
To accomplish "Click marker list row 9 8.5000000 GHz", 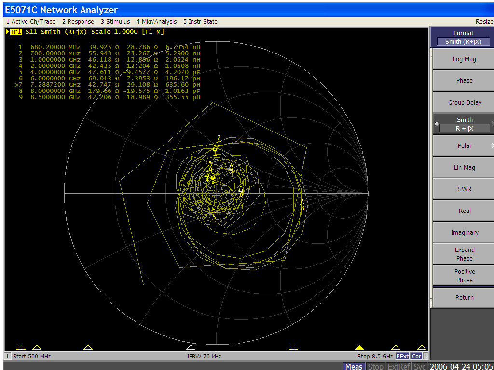I will coord(110,97).
